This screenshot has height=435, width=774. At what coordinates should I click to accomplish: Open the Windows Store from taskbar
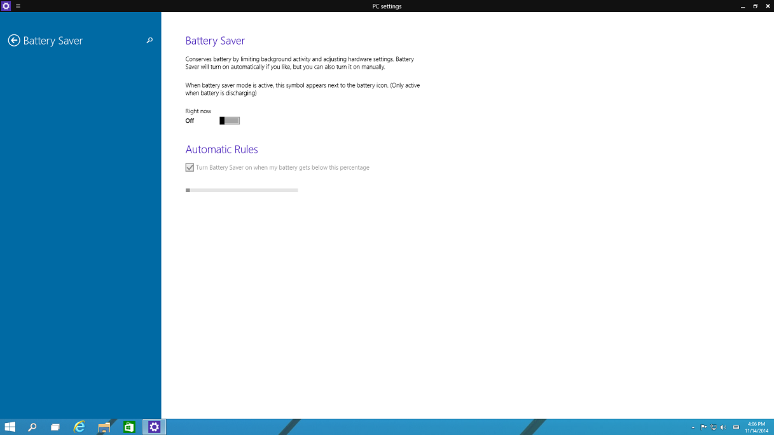129,427
